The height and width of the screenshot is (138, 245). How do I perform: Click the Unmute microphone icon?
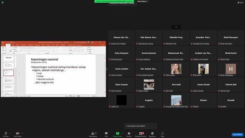[6, 133]
